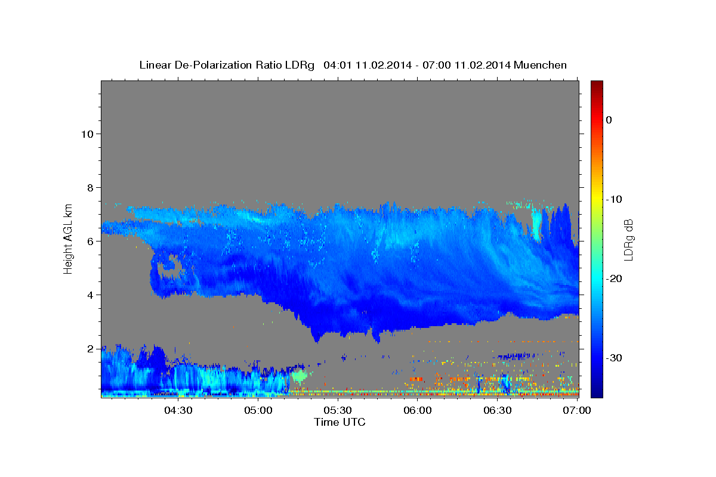Click the dark blue bottom of colorbar
Screen dimensions: 716x477
(597, 391)
